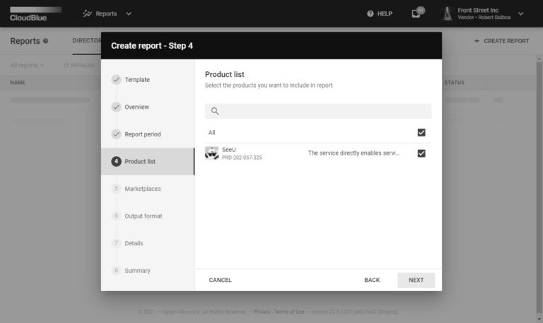Click the page vertical scrollbar
This screenshot has height=323, width=543.
point(539,189)
